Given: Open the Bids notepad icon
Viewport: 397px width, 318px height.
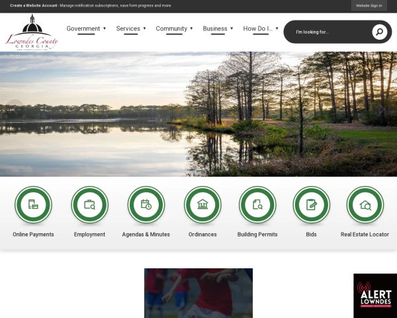Looking at the screenshot, I should coord(311,205).
